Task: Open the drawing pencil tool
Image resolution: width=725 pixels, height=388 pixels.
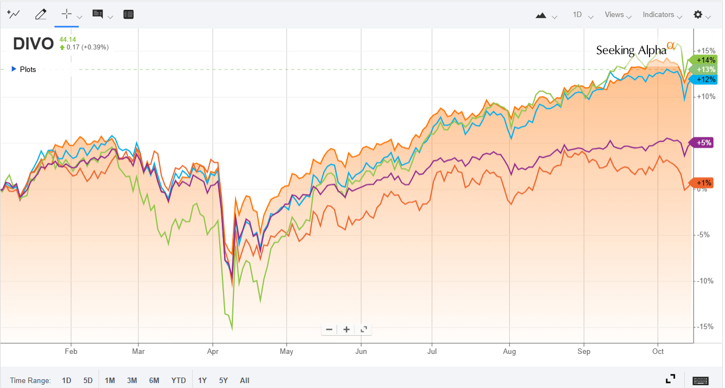Action: tap(41, 14)
